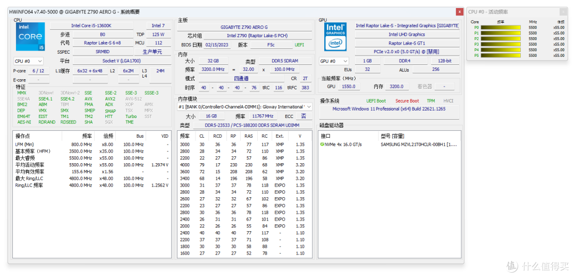574x278 pixels.
Task: Click the BIOS version F5c field
Action: 271,45
